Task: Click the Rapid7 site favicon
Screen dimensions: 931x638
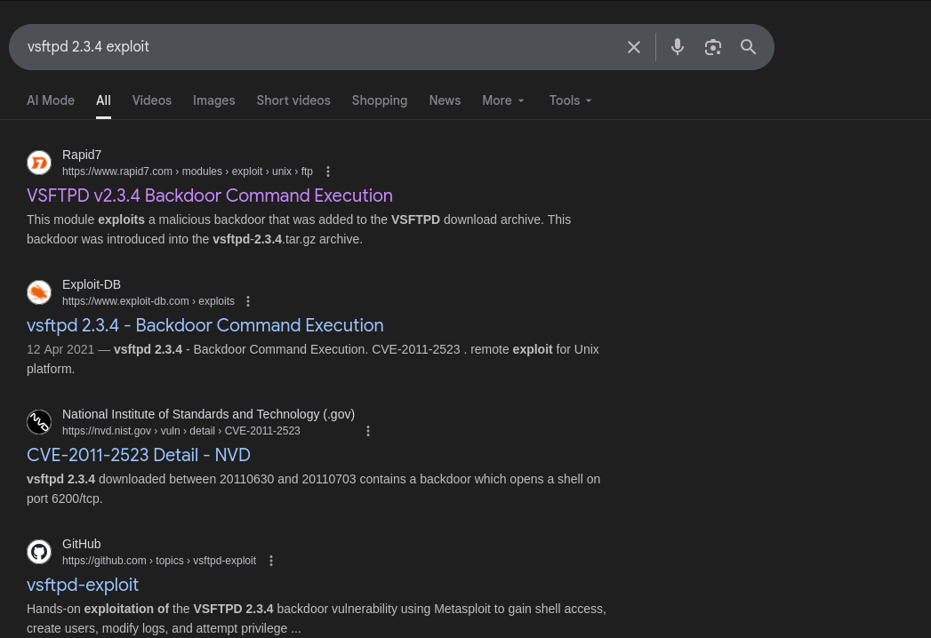Action: pyautogui.click(x=39, y=163)
